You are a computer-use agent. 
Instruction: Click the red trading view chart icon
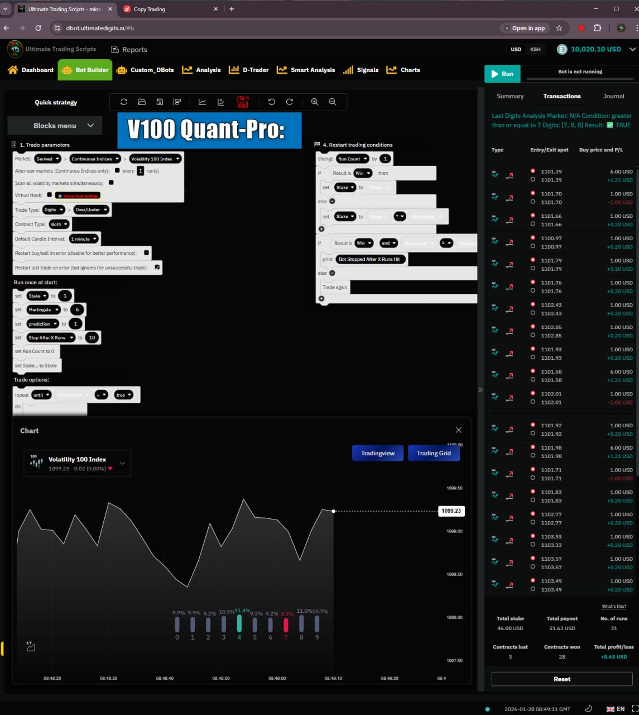[243, 102]
